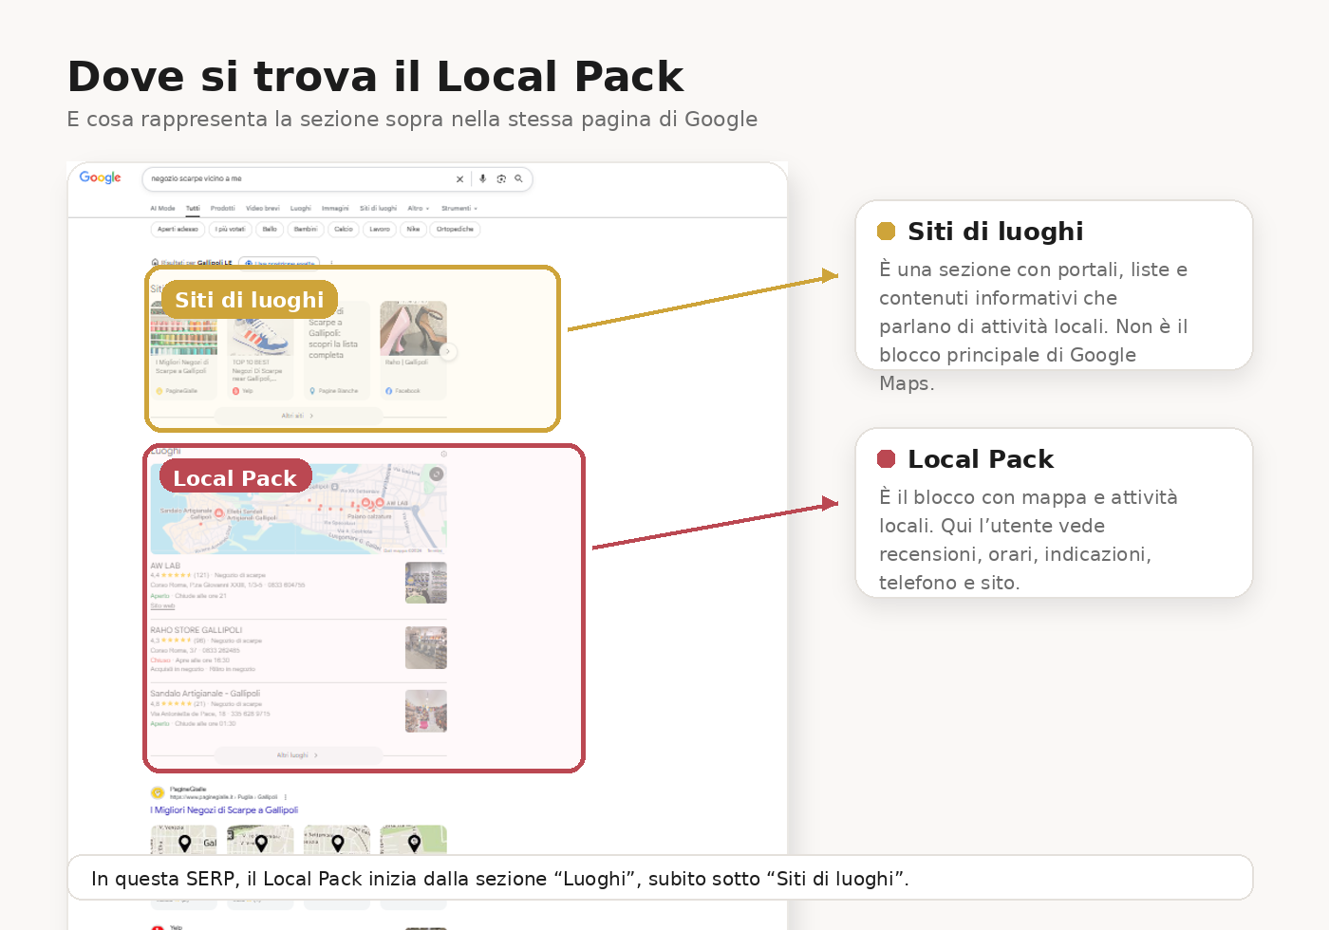
Task: Select the Bambini filter chip
Action: (x=306, y=229)
